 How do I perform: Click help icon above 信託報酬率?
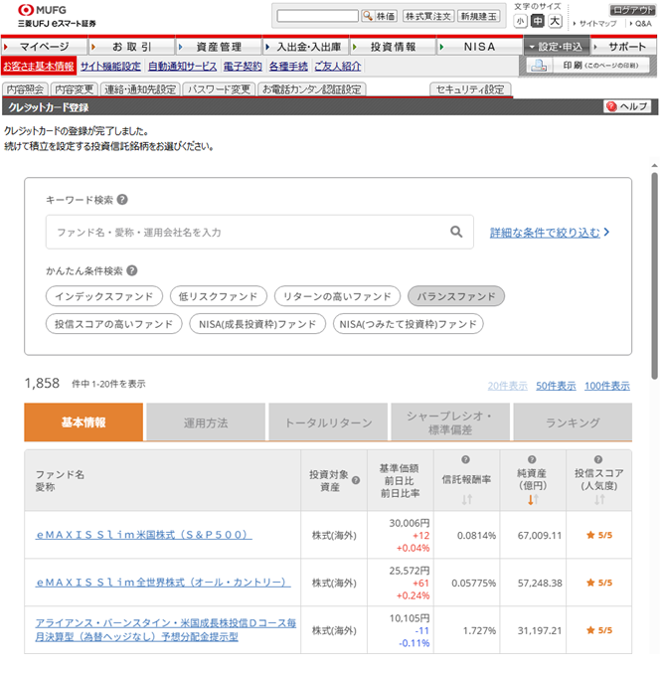click(x=465, y=459)
